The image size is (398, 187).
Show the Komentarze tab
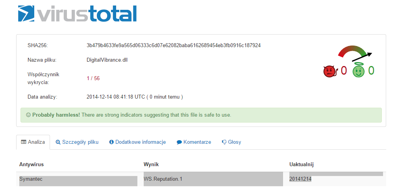tap(194, 142)
